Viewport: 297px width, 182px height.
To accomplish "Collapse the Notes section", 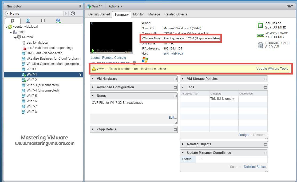I will coord(93,96).
